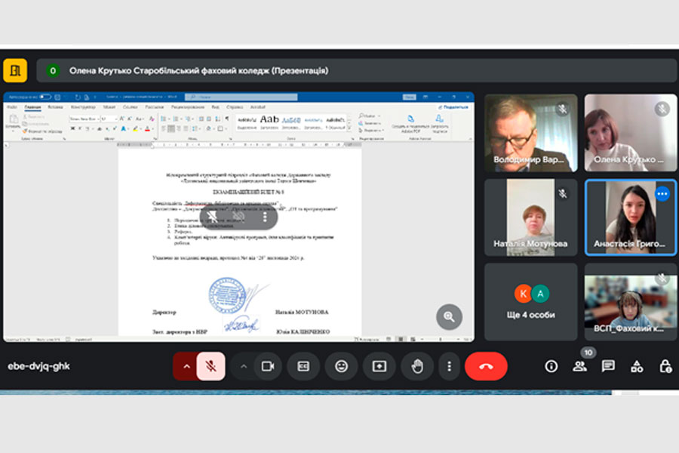This screenshot has height=453, width=679.
Task: Open Вид tab in Word ribbon
Action: pos(215,107)
